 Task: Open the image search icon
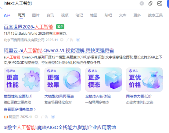pyautogui.click(x=160, y=3)
